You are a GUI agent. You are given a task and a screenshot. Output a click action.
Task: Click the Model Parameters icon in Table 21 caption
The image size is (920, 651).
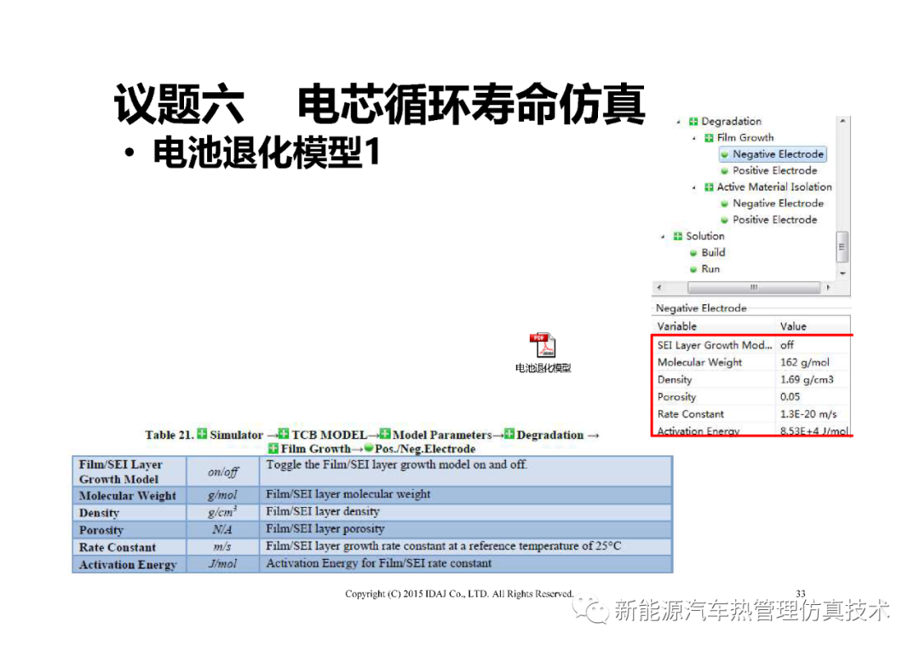[385, 434]
